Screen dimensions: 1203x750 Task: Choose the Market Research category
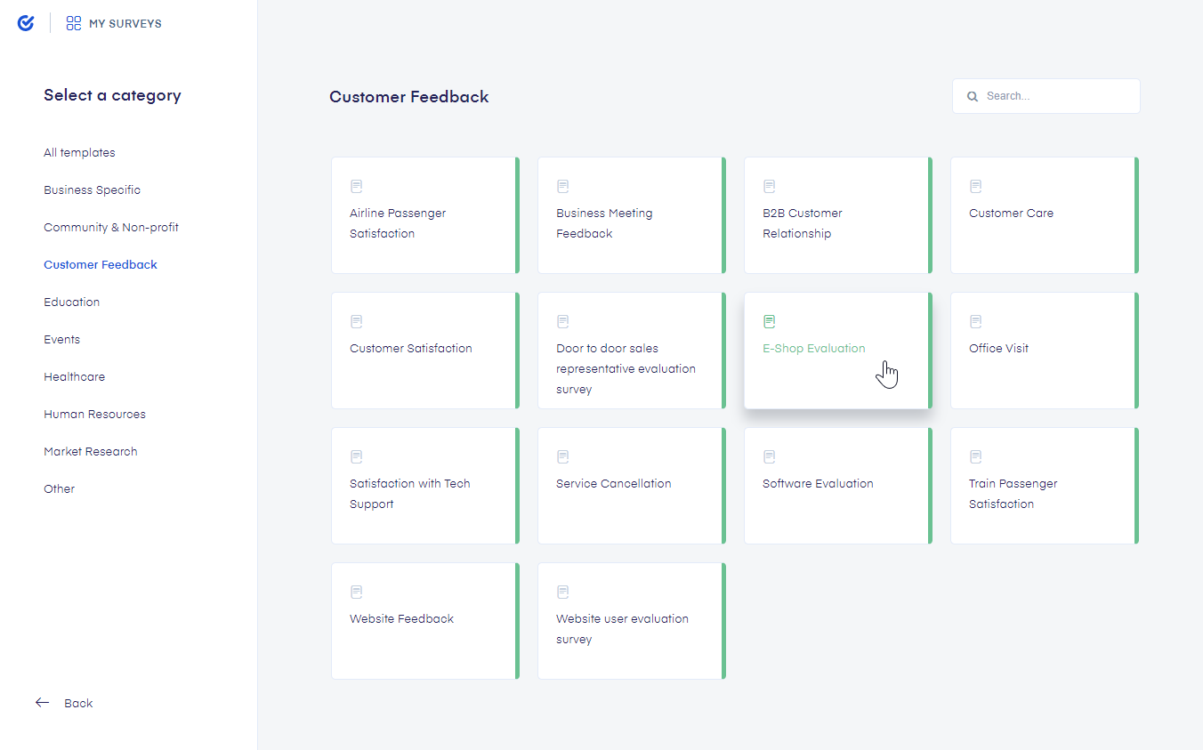(x=91, y=451)
